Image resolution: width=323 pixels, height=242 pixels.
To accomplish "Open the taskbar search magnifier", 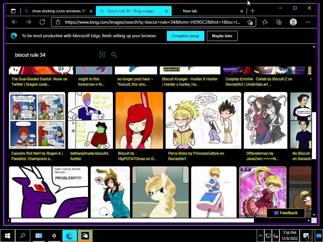I will 23,236.
